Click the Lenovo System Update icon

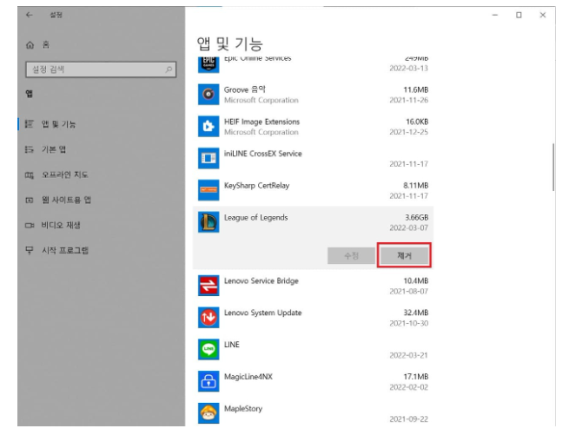208,318
